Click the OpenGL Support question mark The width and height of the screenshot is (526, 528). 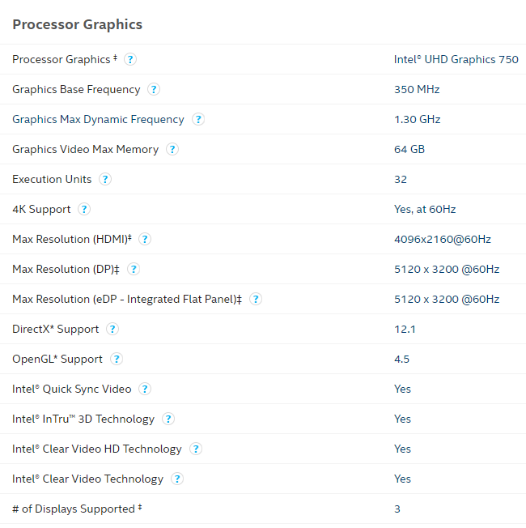pyautogui.click(x=117, y=359)
